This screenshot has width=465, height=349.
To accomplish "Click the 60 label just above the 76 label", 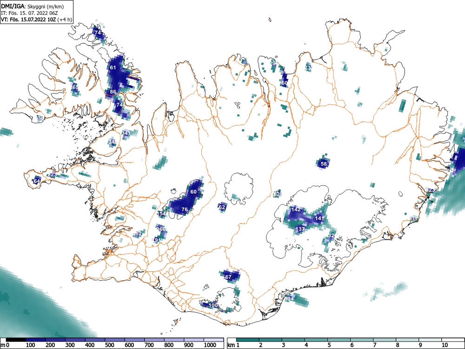I will [193, 192].
